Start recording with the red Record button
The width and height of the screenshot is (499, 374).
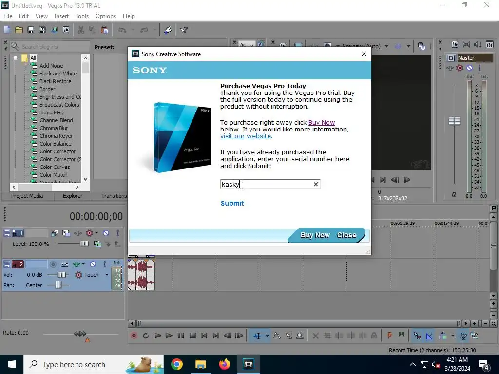(x=134, y=336)
